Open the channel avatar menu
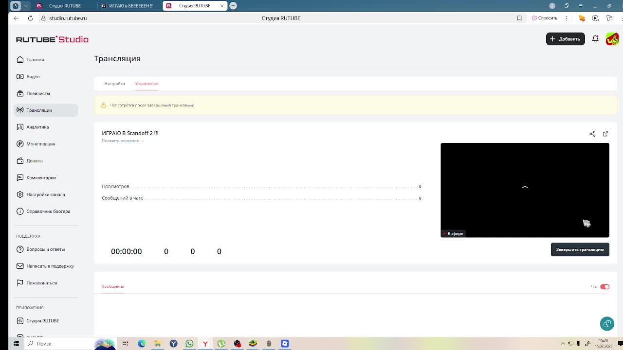 612,39
